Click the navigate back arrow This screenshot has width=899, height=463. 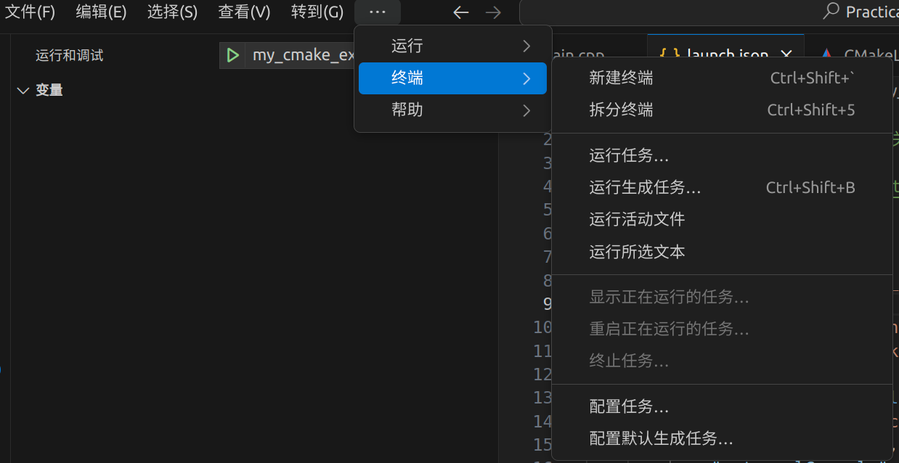[x=460, y=12]
